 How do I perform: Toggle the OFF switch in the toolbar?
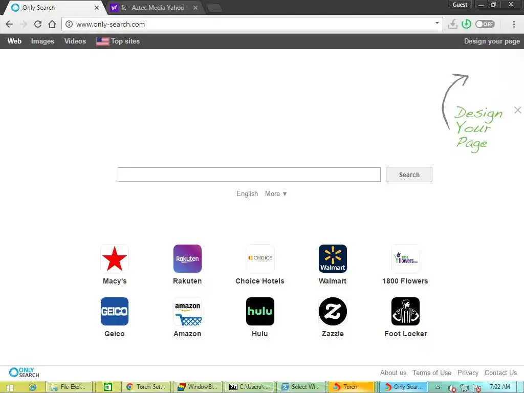(485, 24)
